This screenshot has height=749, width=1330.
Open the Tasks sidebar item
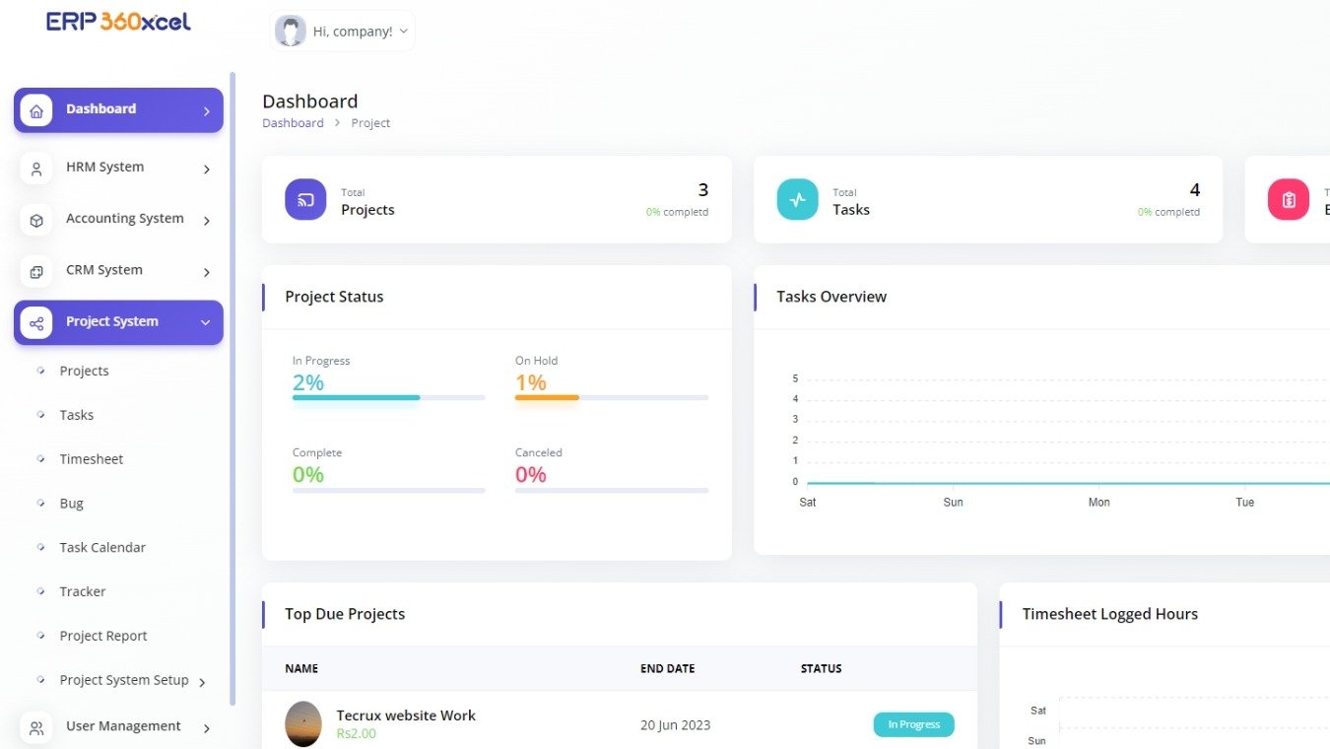(x=77, y=415)
